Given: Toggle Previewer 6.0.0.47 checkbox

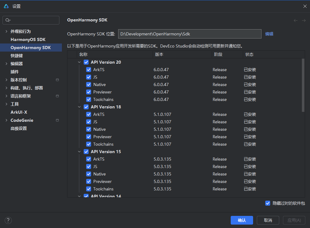Looking at the screenshot, I should 89,92.
